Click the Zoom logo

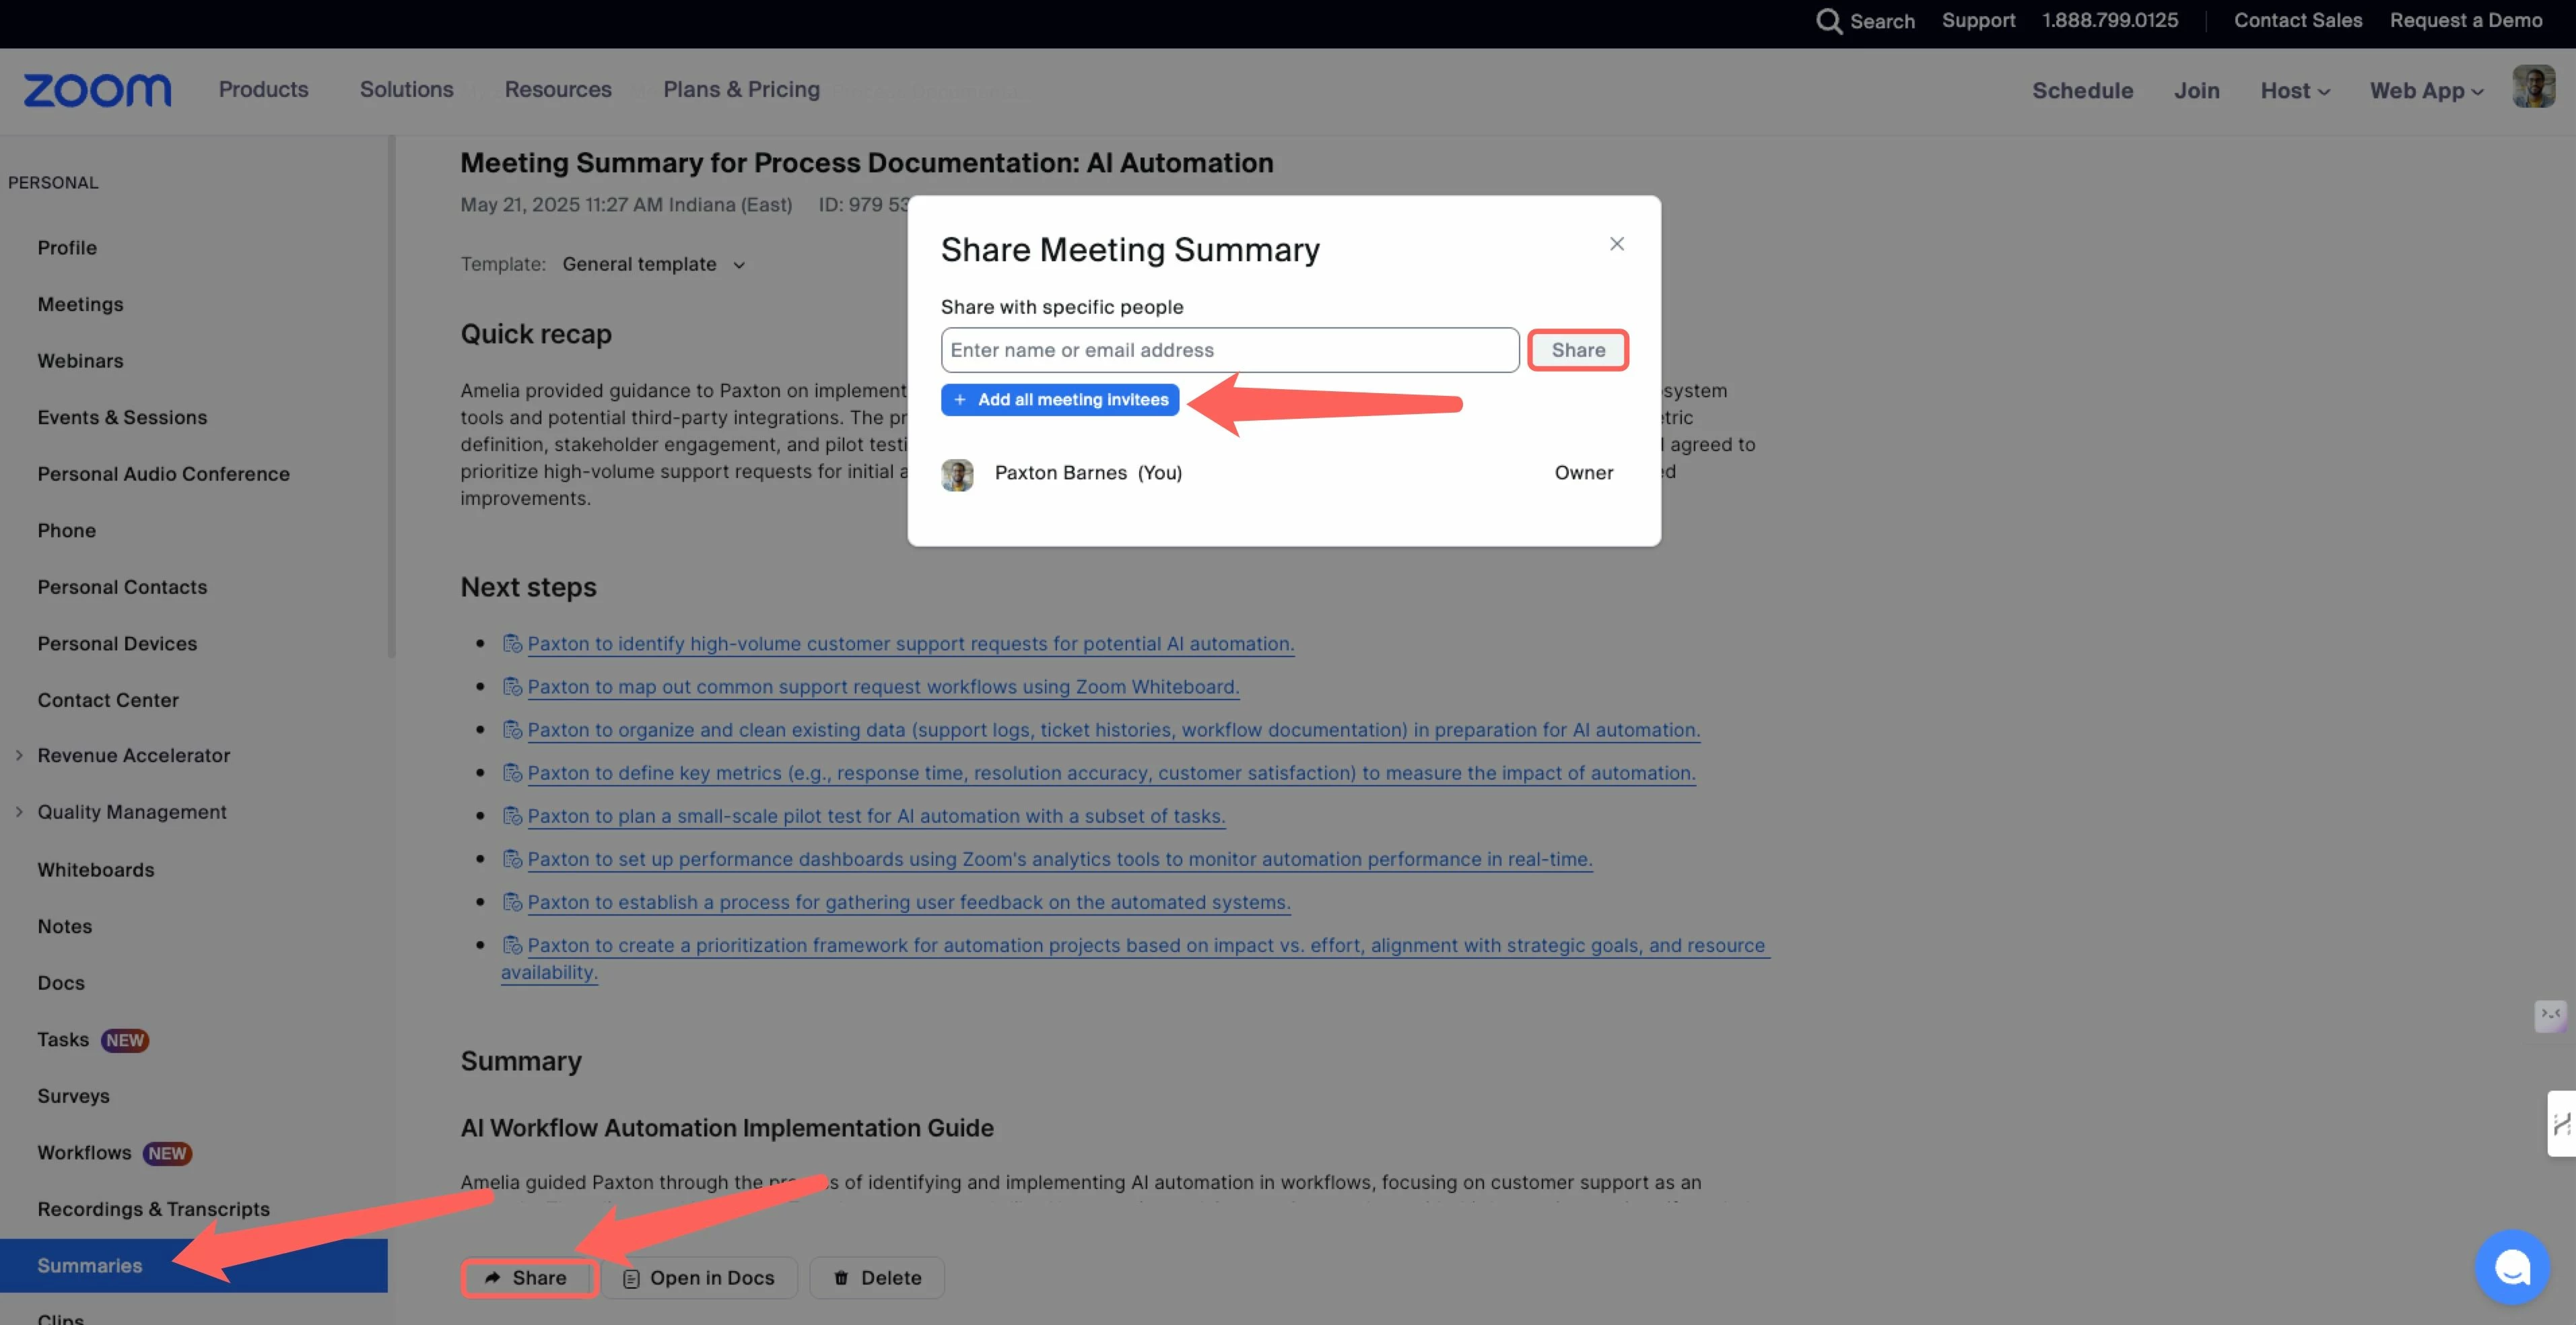tap(97, 90)
